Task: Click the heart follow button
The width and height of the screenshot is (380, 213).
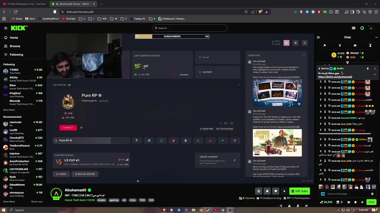Action: (275, 191)
